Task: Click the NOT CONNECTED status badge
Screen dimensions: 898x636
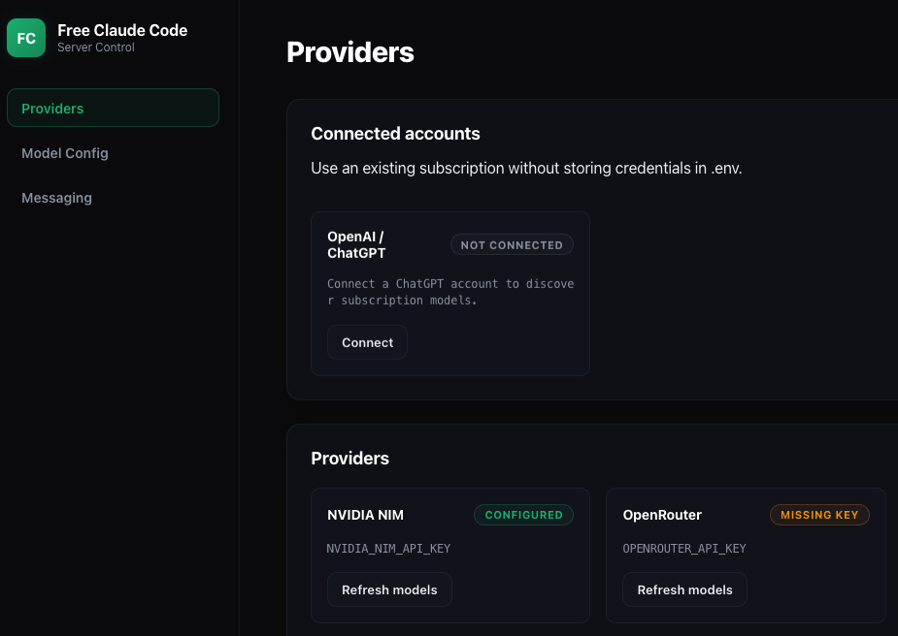Action: tap(512, 244)
